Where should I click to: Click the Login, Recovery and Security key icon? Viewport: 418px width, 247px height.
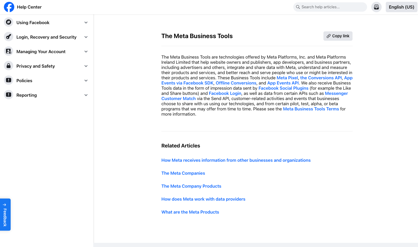9,37
